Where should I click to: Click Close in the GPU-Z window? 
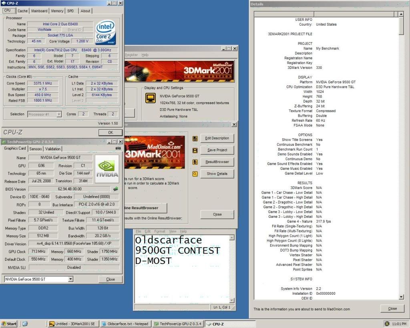pos(111,280)
